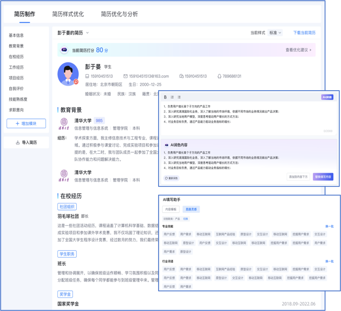Open 查看优化建议 suggestions arrow

click(310, 50)
